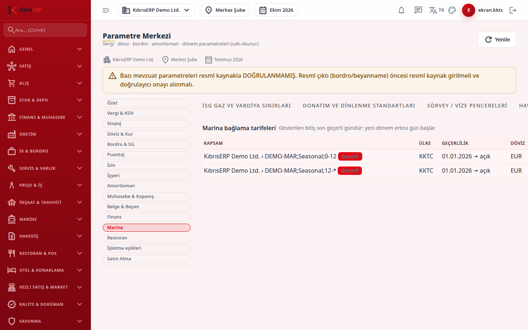This screenshot has height=330, width=528.
Task: Open the Sörvey / Vize Pencereleri tab
Action: (x=467, y=106)
